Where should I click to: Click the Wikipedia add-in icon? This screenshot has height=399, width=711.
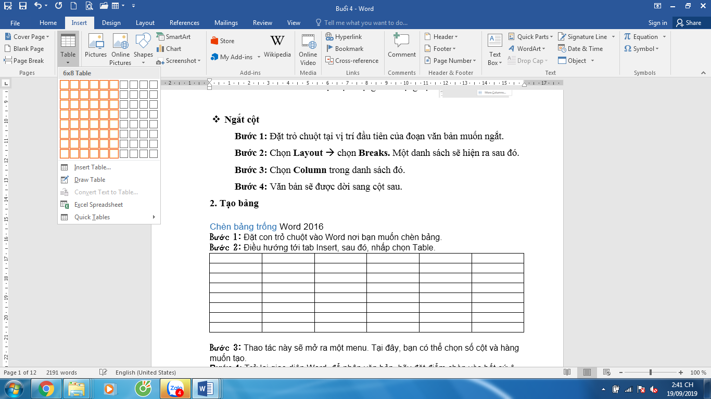277,46
